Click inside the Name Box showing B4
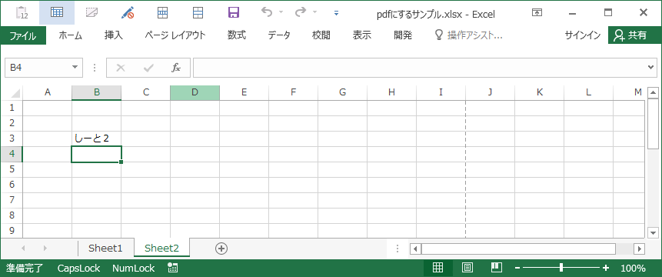Viewport: 662px width, 277px height. coord(37,68)
